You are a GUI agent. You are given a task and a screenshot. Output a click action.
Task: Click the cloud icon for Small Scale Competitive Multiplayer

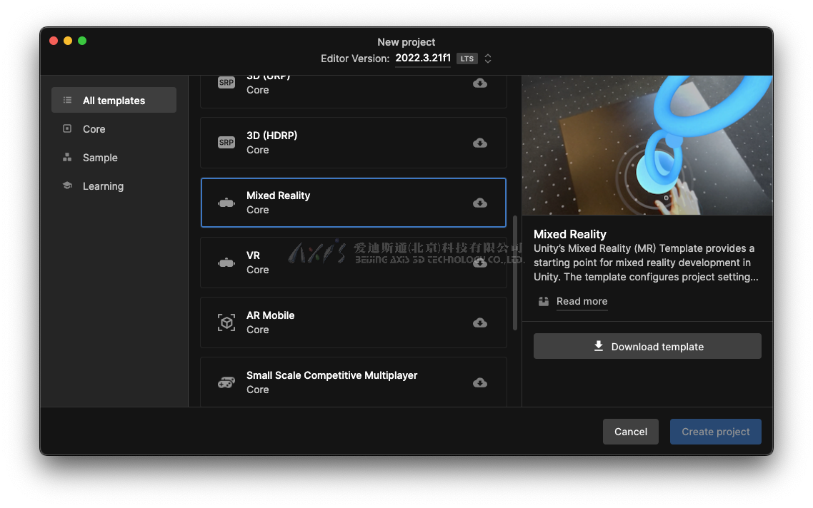tap(480, 382)
